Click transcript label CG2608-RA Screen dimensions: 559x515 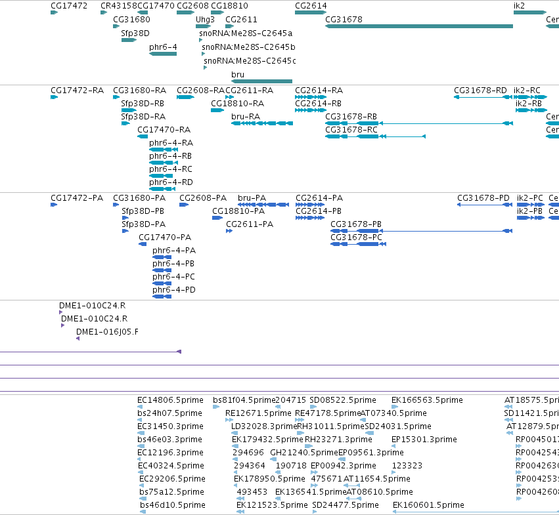[200, 91]
